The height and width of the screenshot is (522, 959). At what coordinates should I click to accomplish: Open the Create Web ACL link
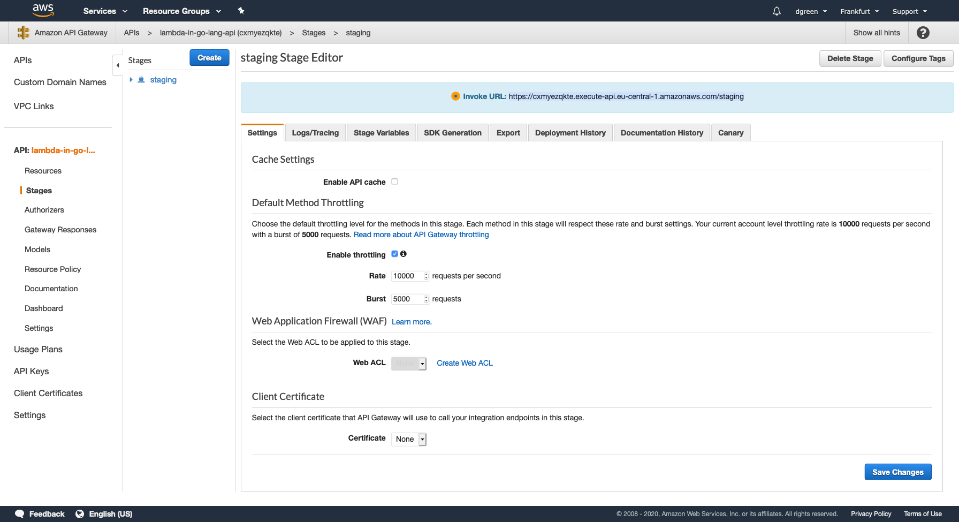(465, 363)
